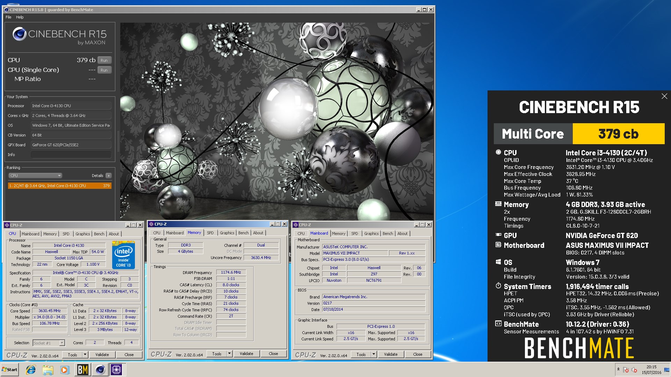
Task: Click the Core Speed 3630.45 MHz value
Action: pyautogui.click(x=50, y=311)
